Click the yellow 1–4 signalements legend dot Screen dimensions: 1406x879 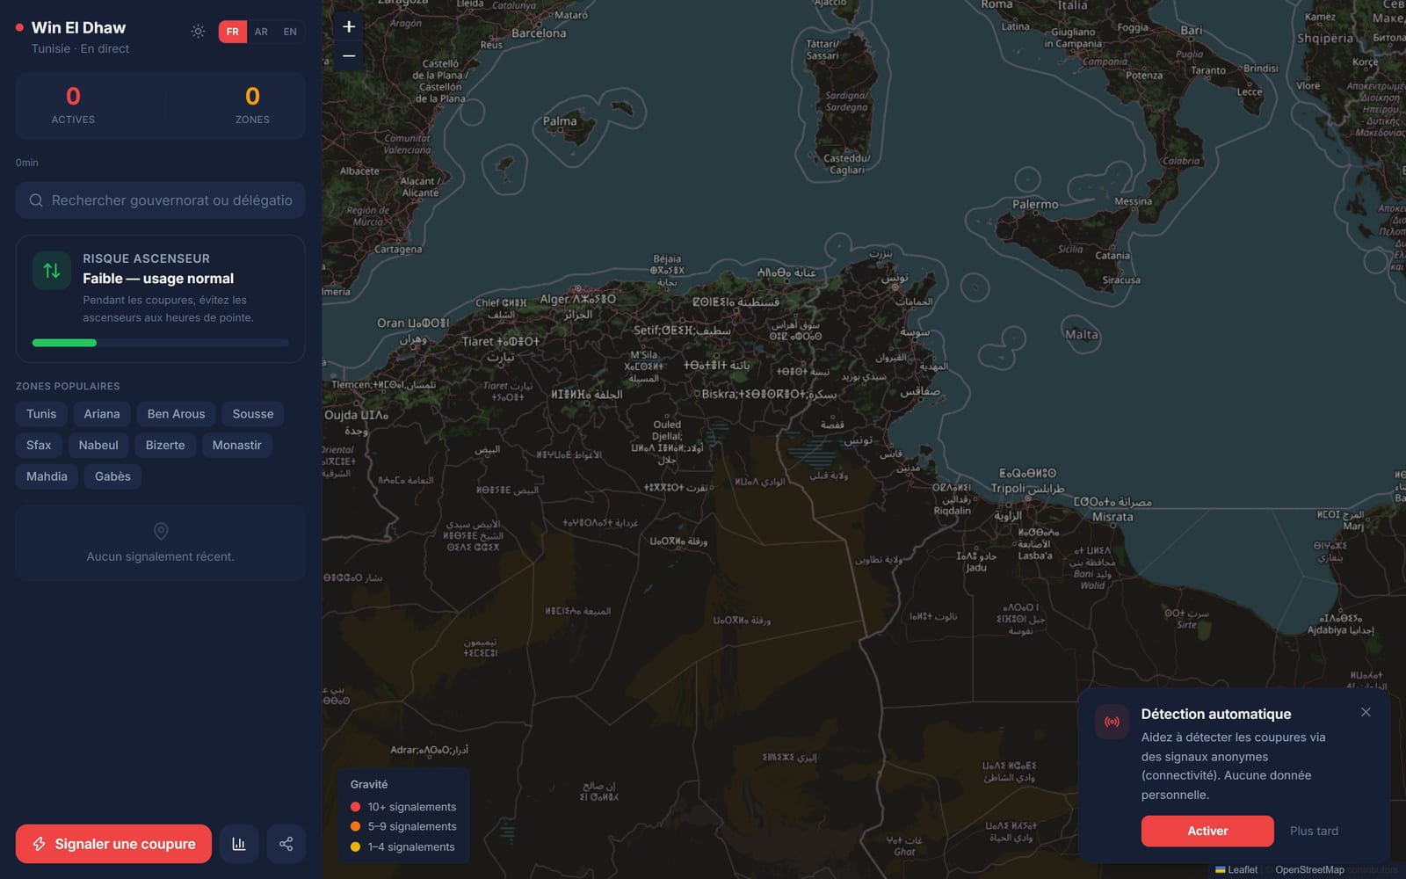[x=355, y=846]
